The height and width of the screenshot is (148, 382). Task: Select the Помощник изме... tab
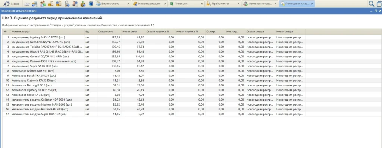coord(297,4)
